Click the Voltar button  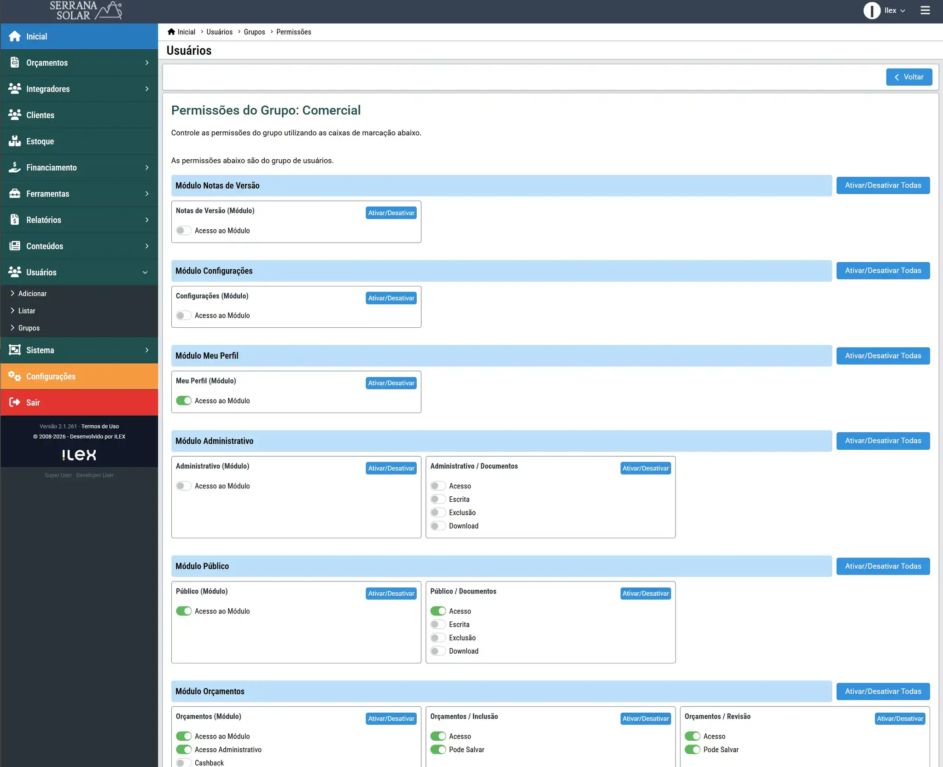909,77
